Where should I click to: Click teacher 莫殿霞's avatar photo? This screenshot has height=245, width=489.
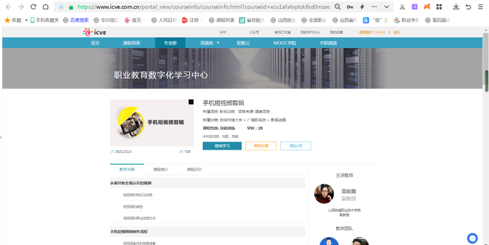pyautogui.click(x=324, y=194)
